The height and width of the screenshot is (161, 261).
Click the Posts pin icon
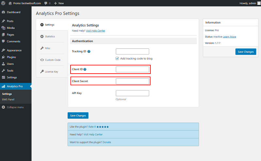tap(3, 21)
